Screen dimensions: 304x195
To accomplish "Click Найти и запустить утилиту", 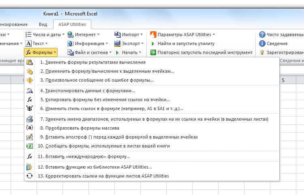I will point(186,43).
